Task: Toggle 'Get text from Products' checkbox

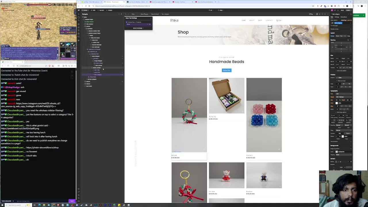Action: pos(127,22)
